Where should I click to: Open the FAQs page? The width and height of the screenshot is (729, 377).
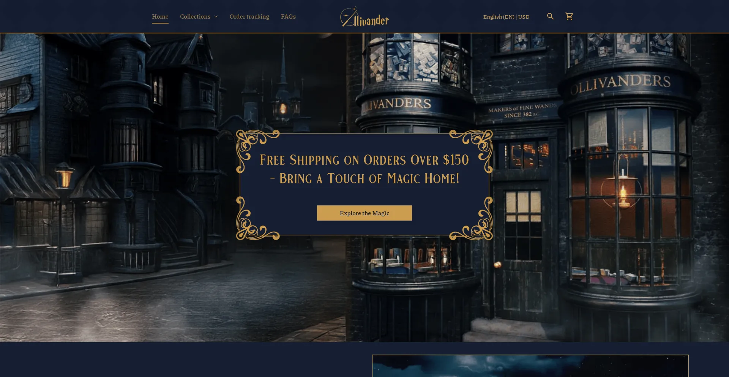point(288,17)
